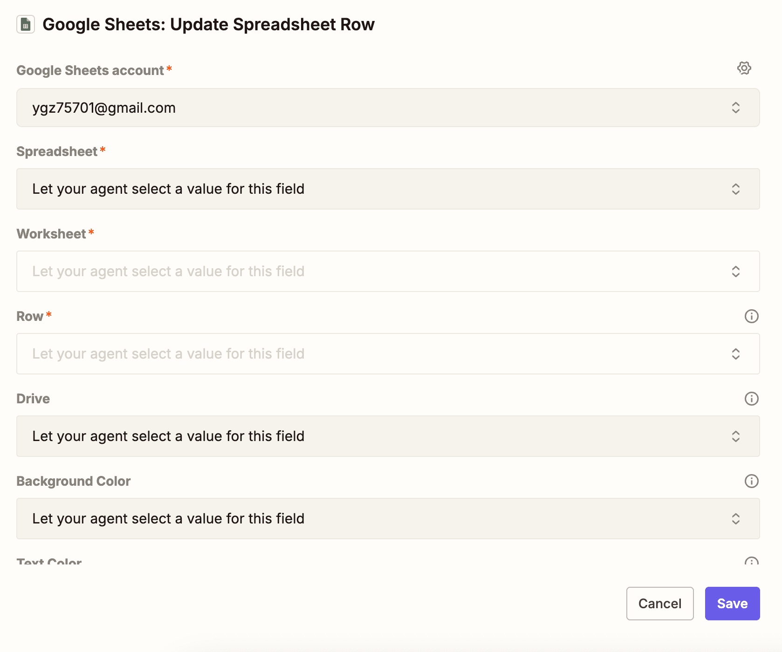Click the Row field info icon

click(x=751, y=316)
